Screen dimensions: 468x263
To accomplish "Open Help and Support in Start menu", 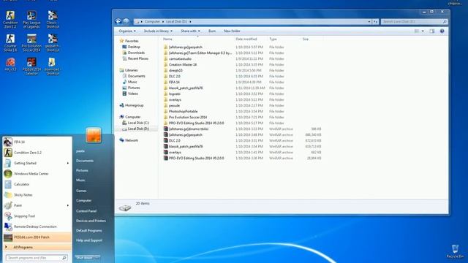I will tap(89, 240).
